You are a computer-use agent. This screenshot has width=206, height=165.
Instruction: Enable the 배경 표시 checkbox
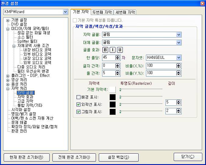click(79, 97)
